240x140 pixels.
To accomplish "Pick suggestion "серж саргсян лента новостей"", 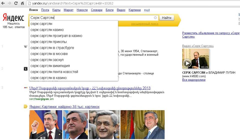I will [x=54, y=72].
